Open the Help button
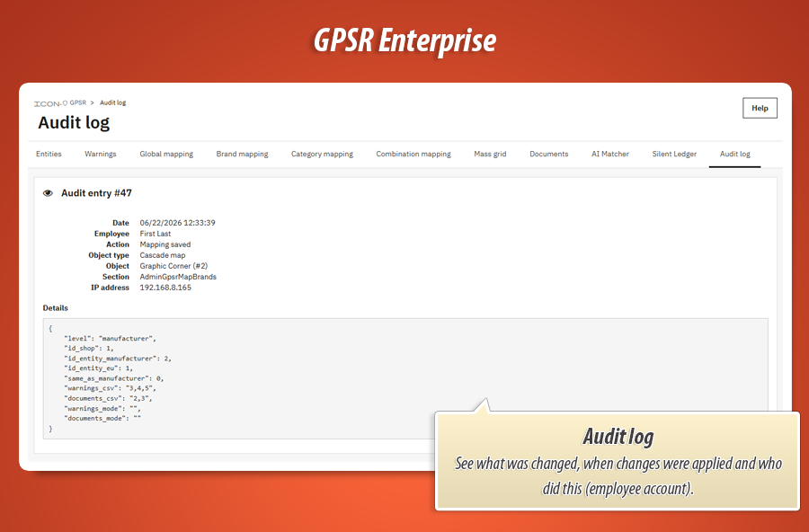 pyautogui.click(x=760, y=108)
